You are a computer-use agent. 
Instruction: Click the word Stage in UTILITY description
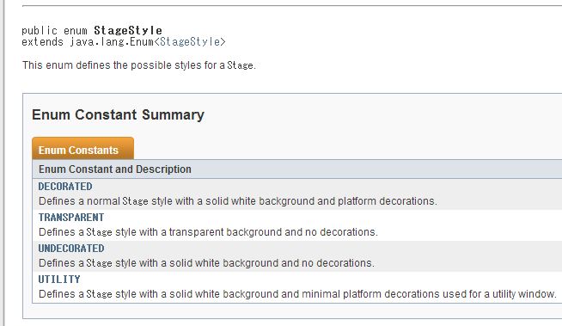tap(100, 294)
